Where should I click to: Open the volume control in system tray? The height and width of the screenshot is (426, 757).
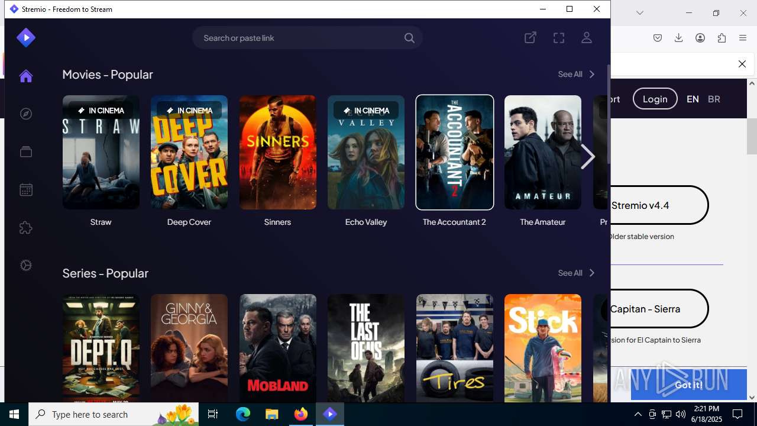pos(681,414)
